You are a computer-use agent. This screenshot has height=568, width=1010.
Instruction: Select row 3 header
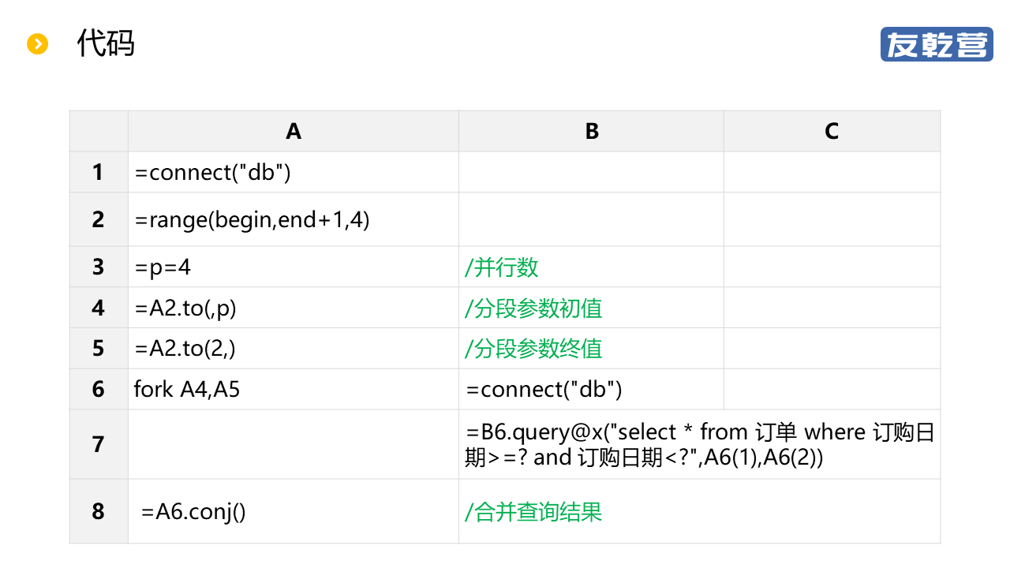coord(98,267)
